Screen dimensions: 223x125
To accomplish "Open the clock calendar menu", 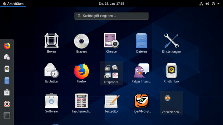I will click(x=111, y=4).
